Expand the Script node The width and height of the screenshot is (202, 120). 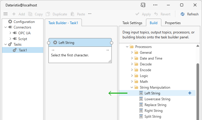[10, 39]
